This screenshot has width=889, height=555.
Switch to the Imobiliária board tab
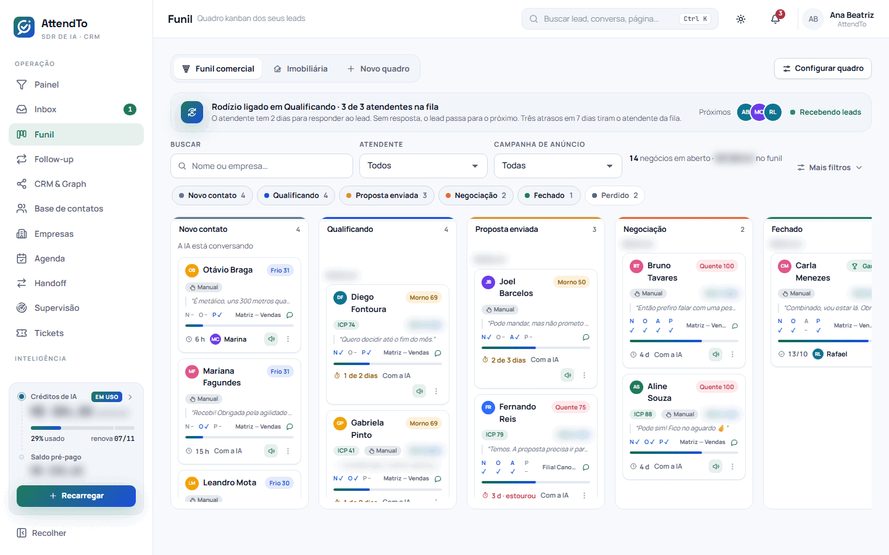301,68
